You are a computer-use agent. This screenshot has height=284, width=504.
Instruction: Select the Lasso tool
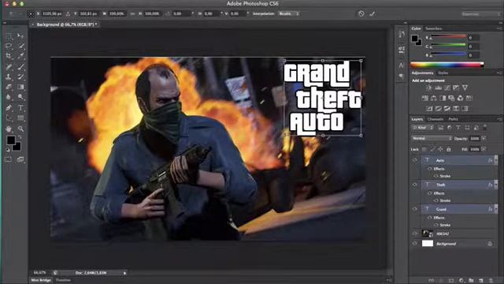[9, 46]
